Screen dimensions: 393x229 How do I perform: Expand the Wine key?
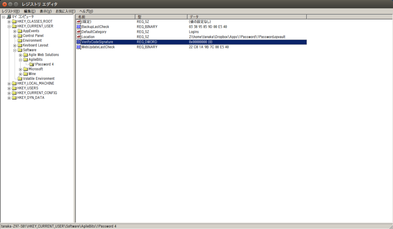pyautogui.click(x=21, y=74)
